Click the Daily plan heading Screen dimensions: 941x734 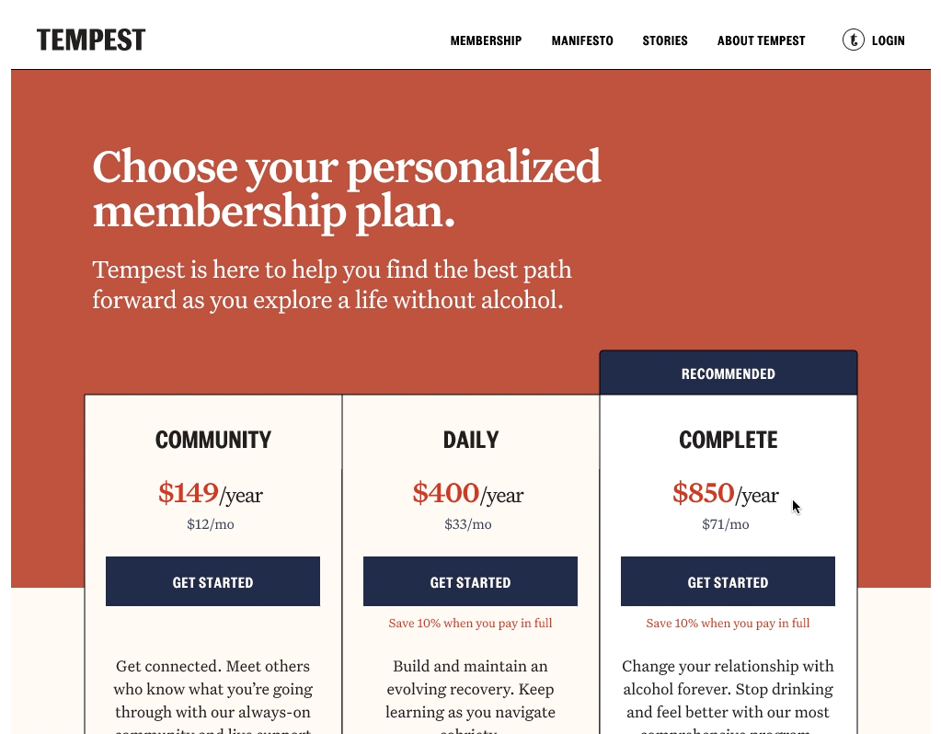(470, 440)
